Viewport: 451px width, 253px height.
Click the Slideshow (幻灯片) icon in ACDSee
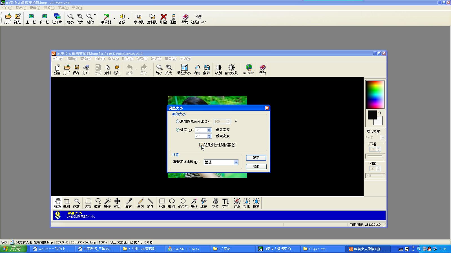(x=57, y=19)
